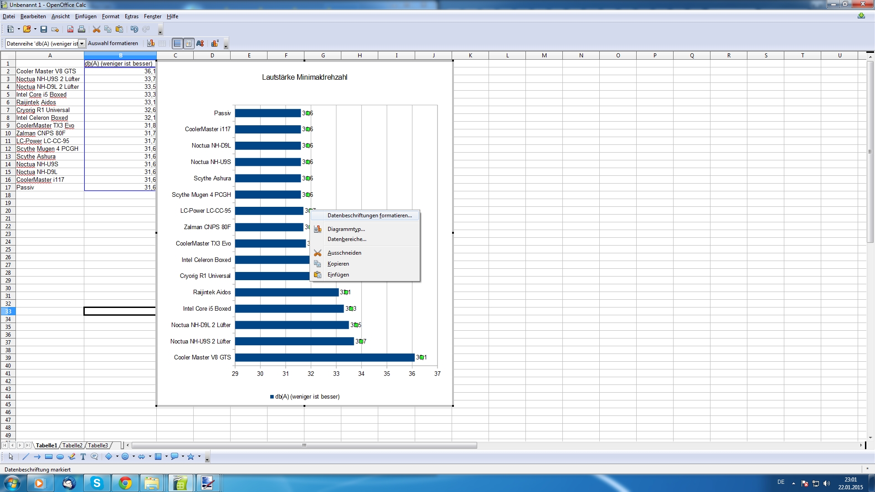Export directly as PDF
This screenshot has width=875, height=492.
point(70,29)
